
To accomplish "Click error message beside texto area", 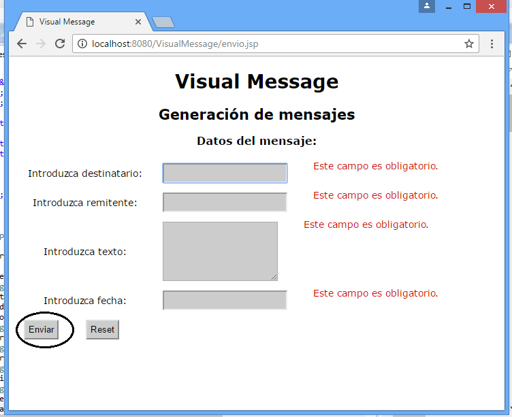I will (x=366, y=224).
